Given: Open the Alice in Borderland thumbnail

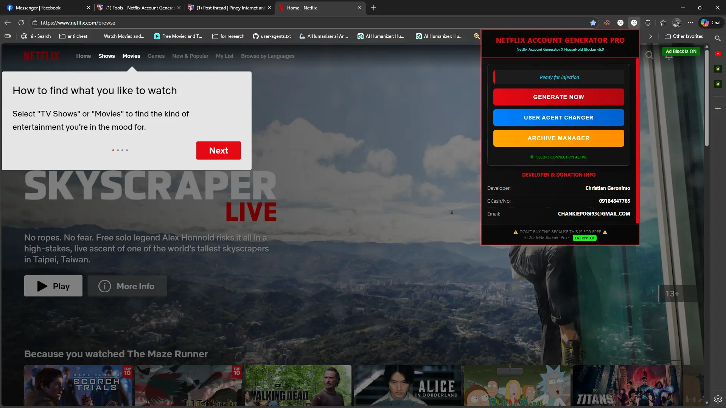Looking at the screenshot, I should click(408, 386).
